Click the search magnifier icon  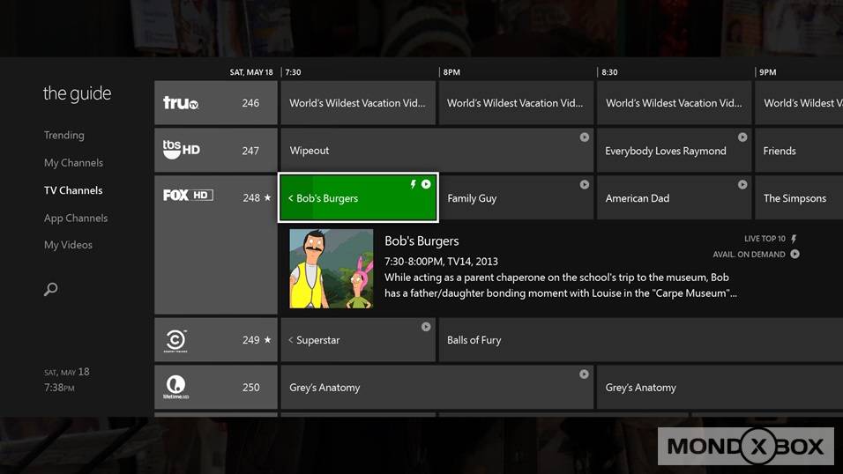coord(51,289)
